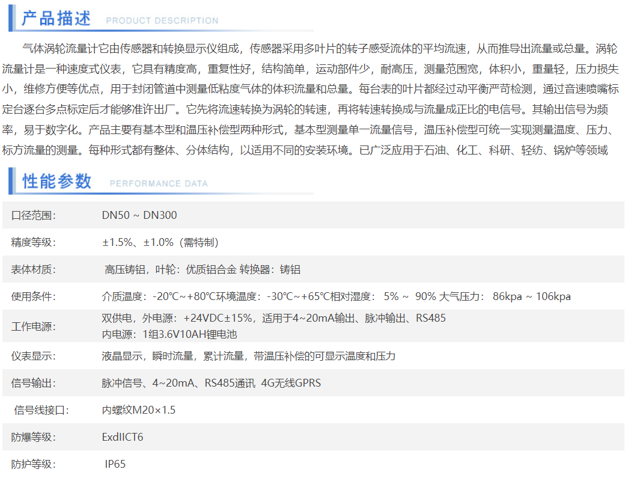Click the ±1.5%、±1.0% accuracy value

160,242
